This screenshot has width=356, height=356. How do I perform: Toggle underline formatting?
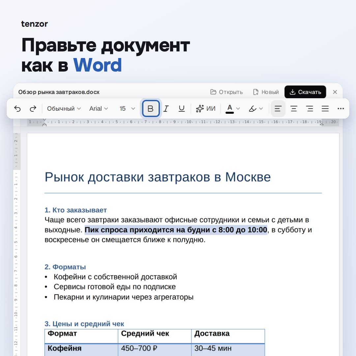182,109
